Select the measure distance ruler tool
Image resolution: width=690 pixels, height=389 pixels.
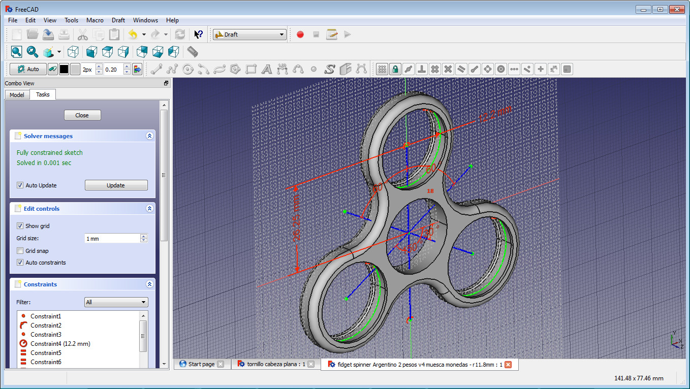click(192, 52)
